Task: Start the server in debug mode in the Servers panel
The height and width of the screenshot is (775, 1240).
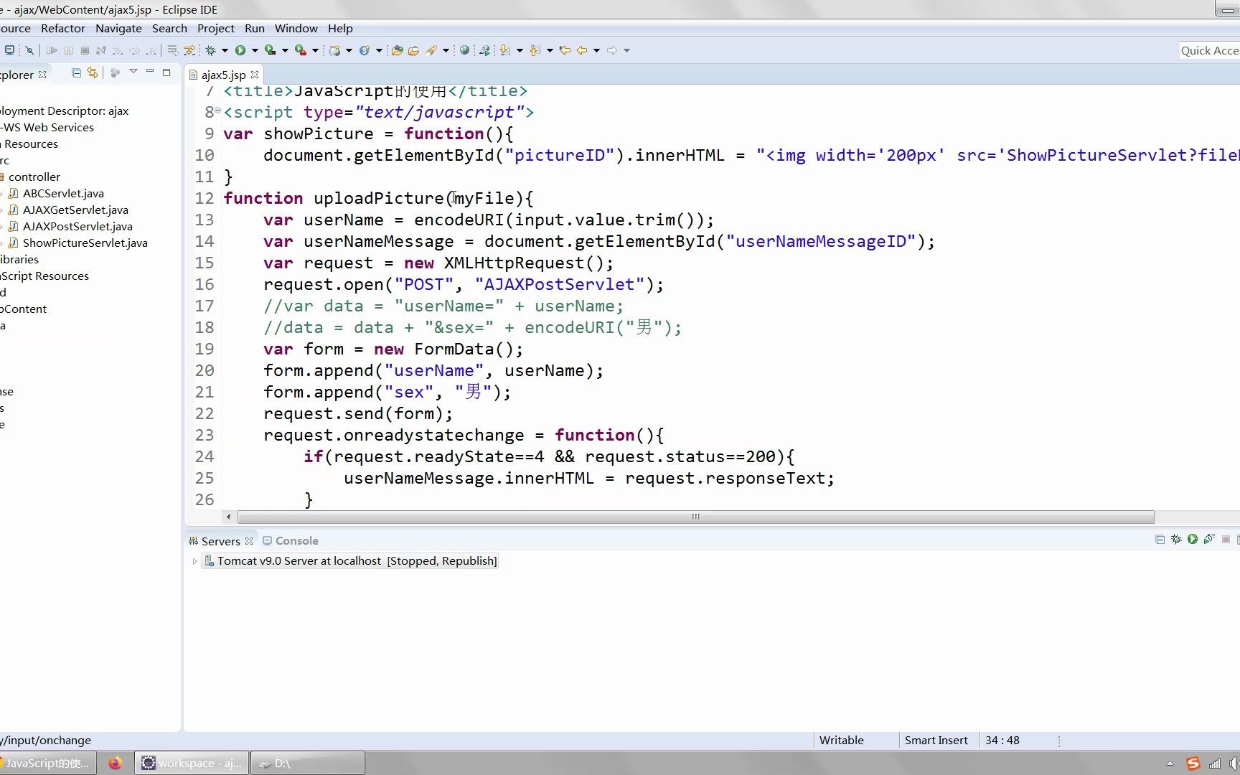Action: [1176, 539]
